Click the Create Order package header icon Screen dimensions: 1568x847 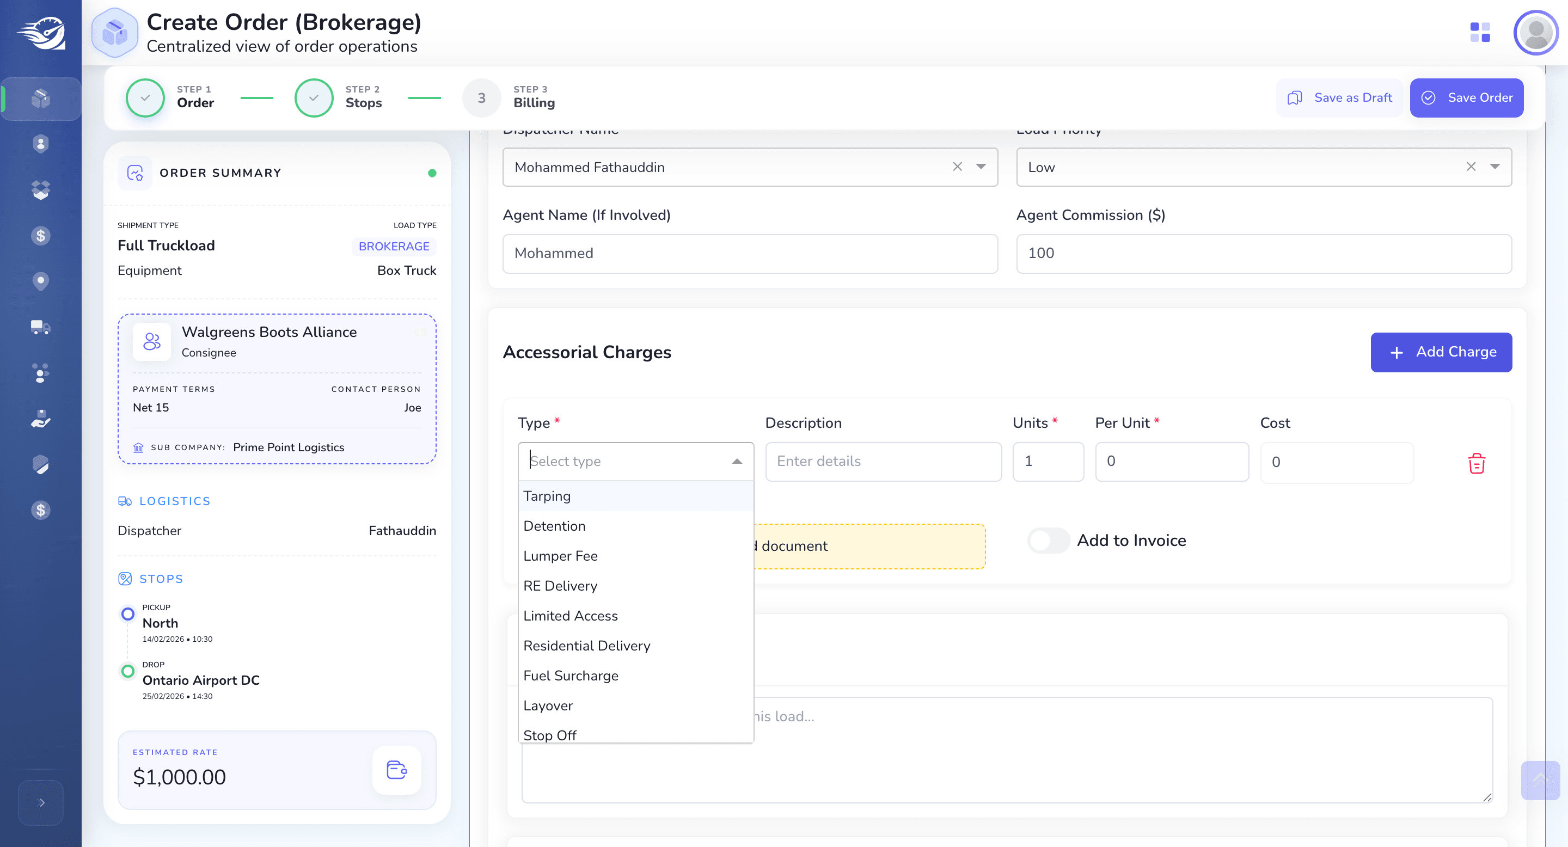[114, 33]
